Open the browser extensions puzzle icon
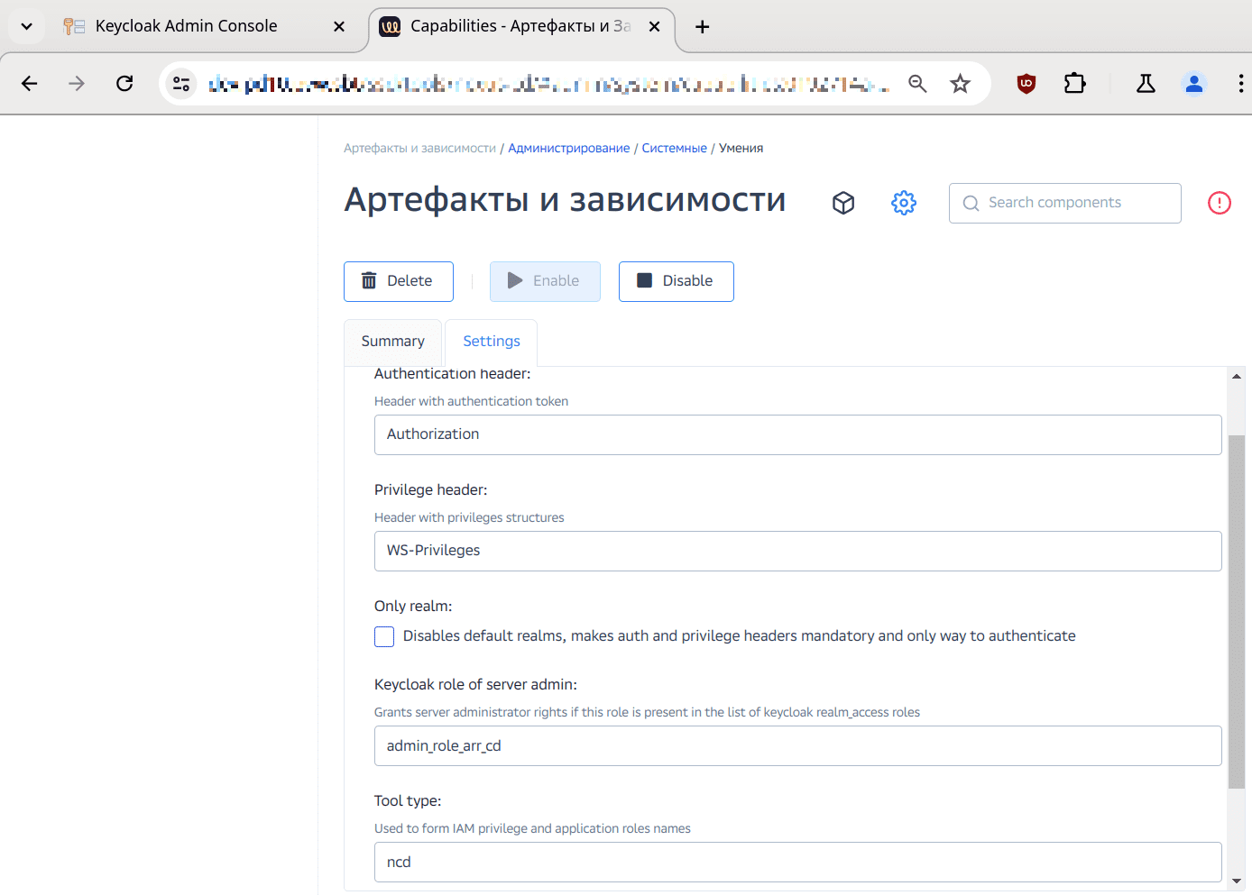 point(1074,84)
